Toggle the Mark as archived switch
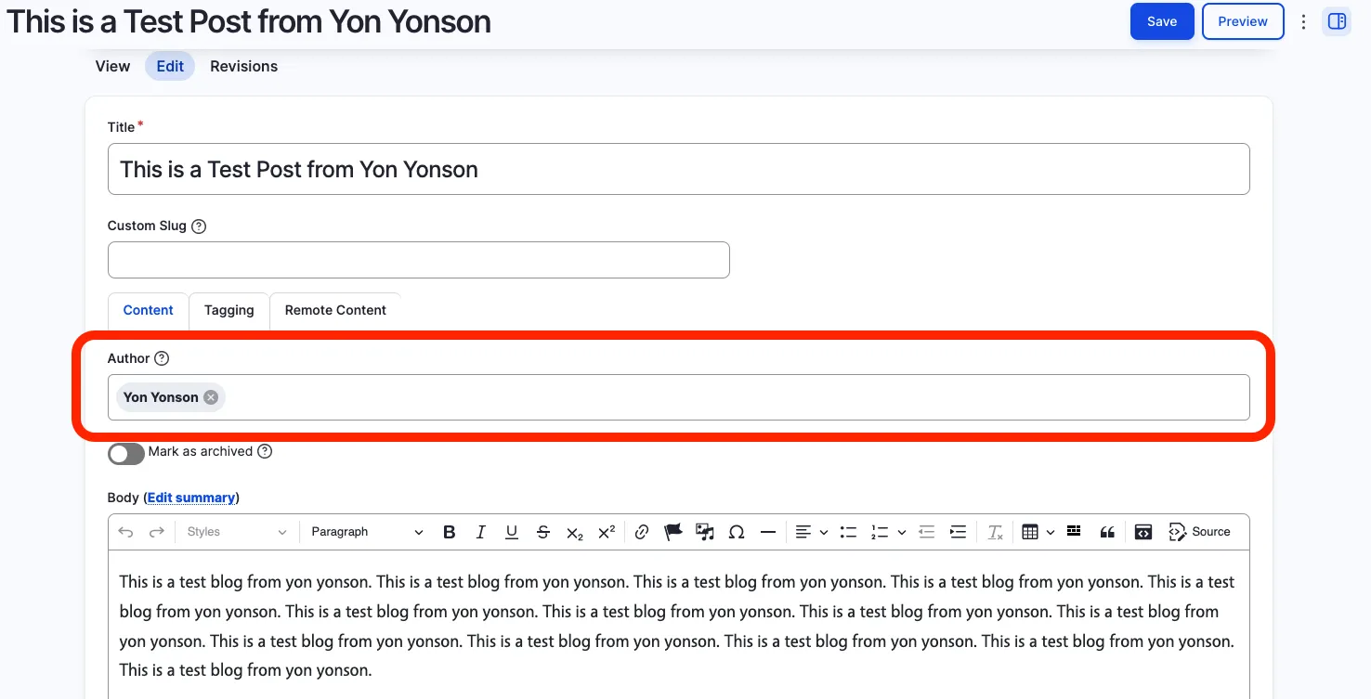Viewport: 1371px width, 699px height. coord(126,453)
